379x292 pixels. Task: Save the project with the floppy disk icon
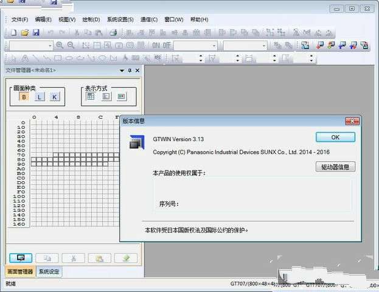36,32
